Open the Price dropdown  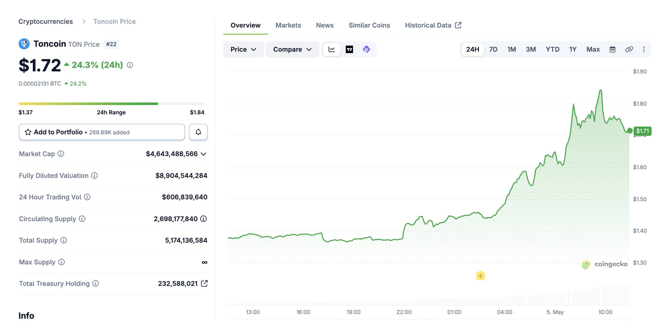[243, 49]
